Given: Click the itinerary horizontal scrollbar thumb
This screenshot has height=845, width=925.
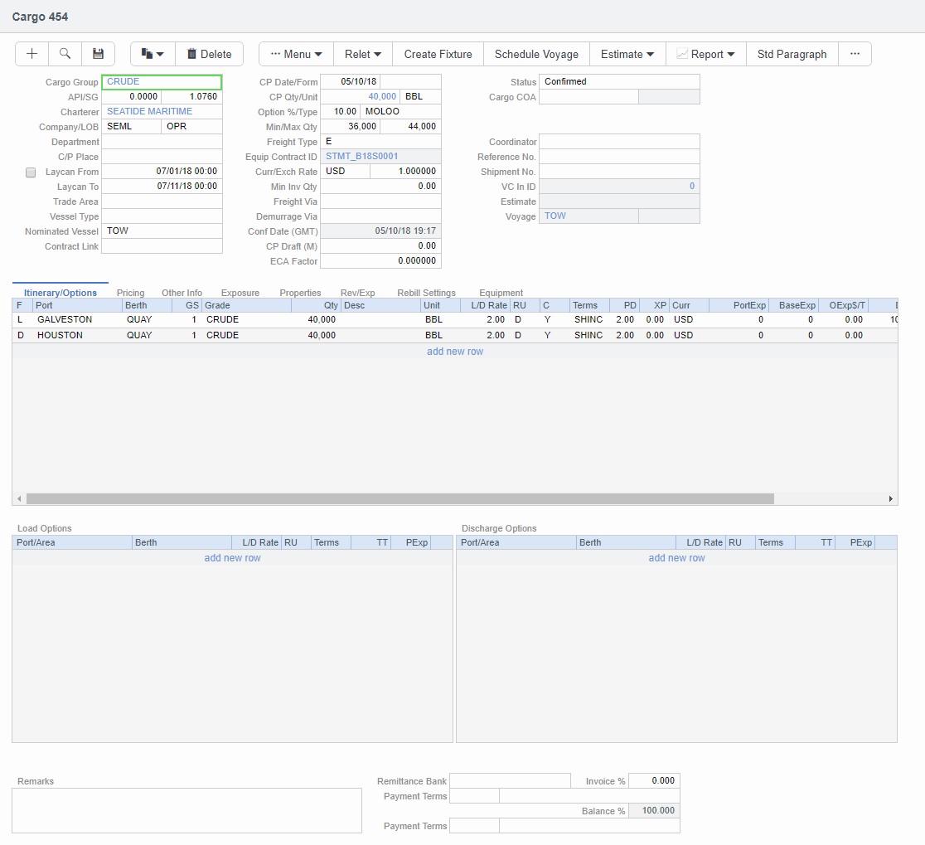Looking at the screenshot, I should click(x=400, y=499).
